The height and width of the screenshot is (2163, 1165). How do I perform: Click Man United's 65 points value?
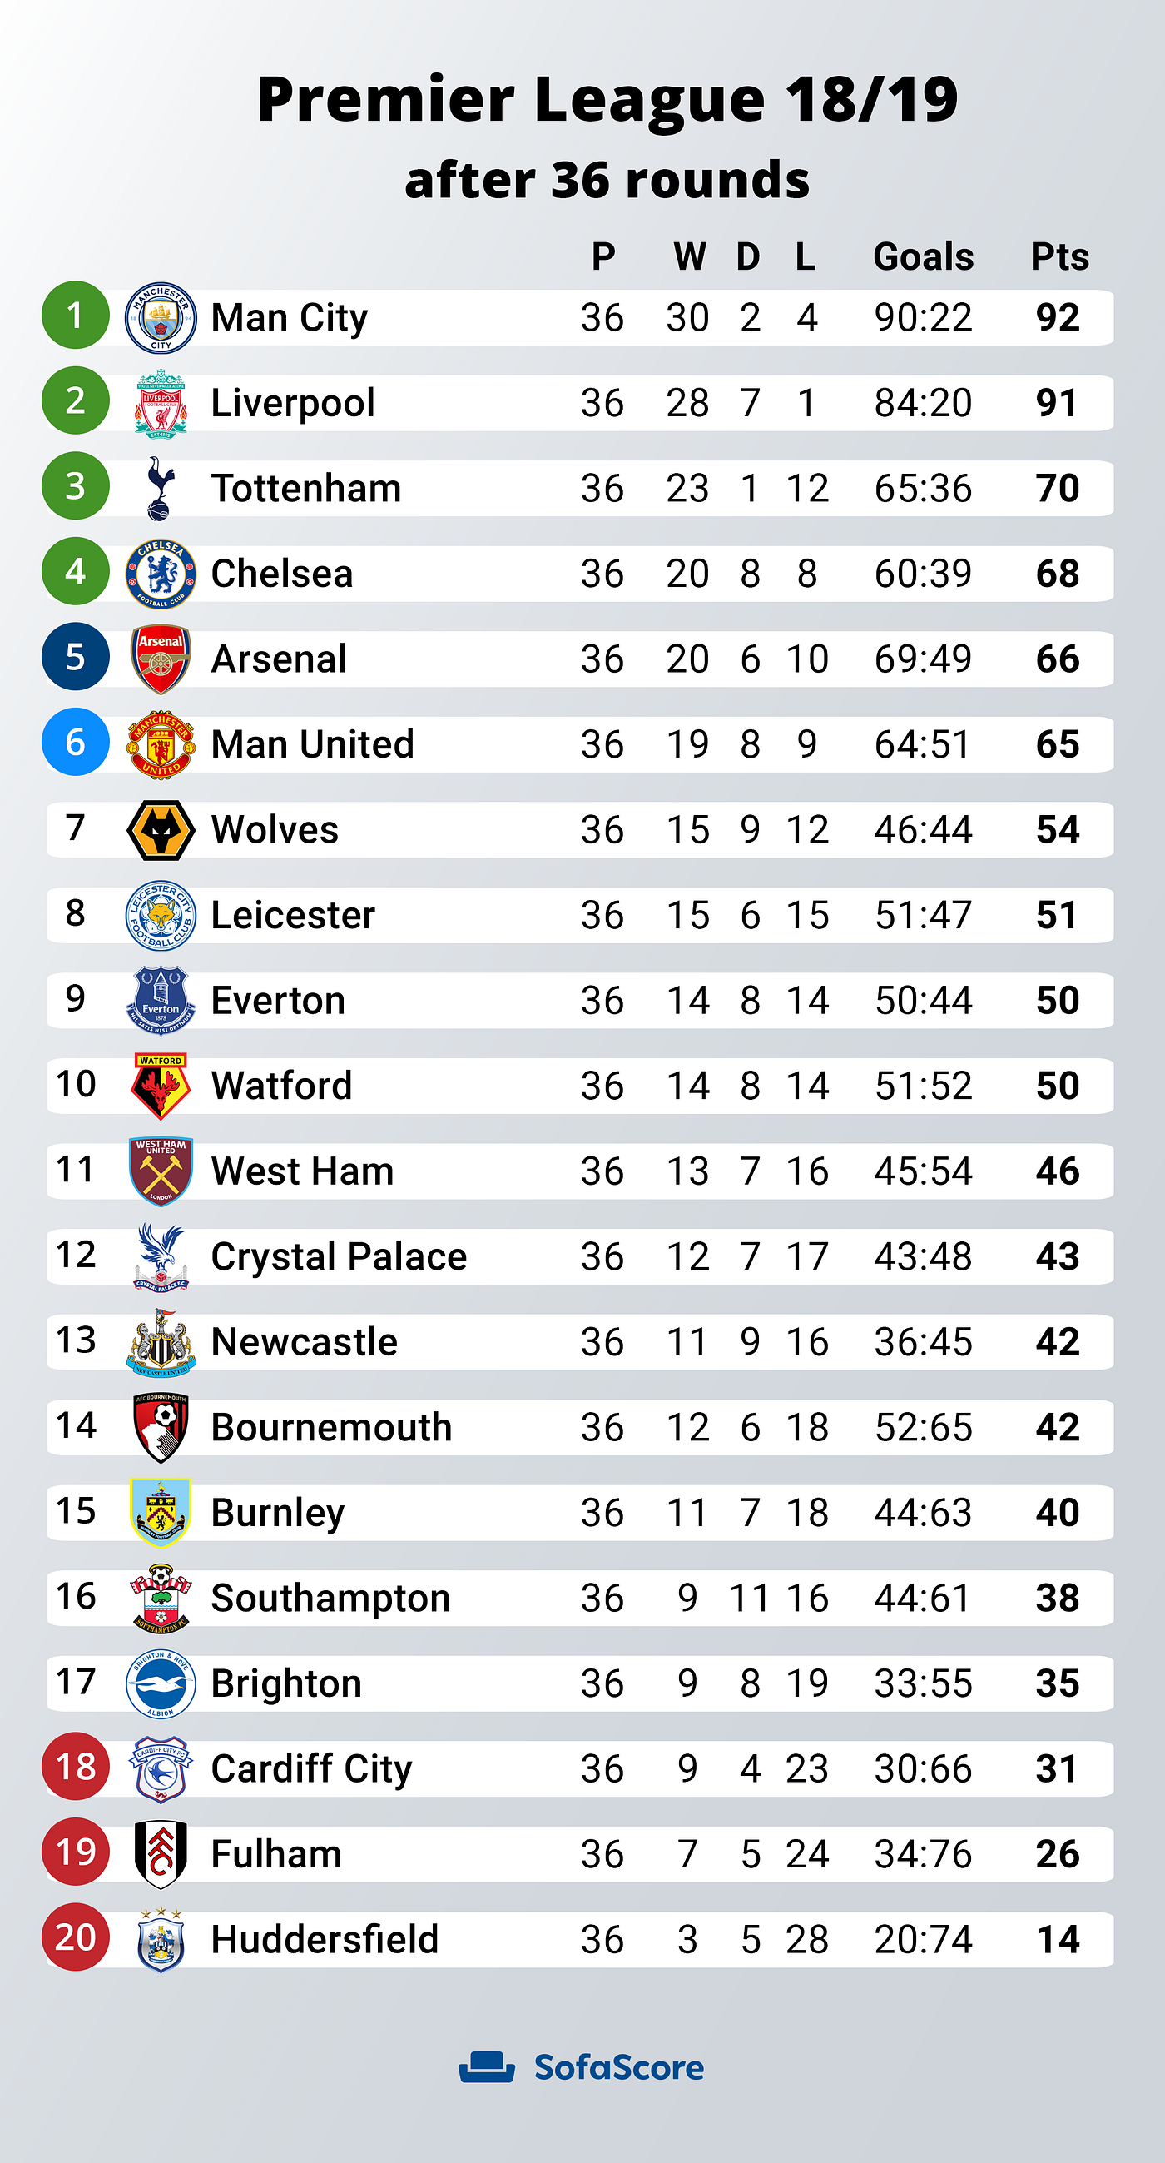[x=1058, y=745]
